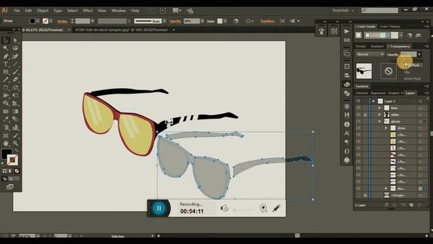Select the Rotate tool
Viewport: 433px width, 244px height.
pyautogui.click(x=5, y=87)
